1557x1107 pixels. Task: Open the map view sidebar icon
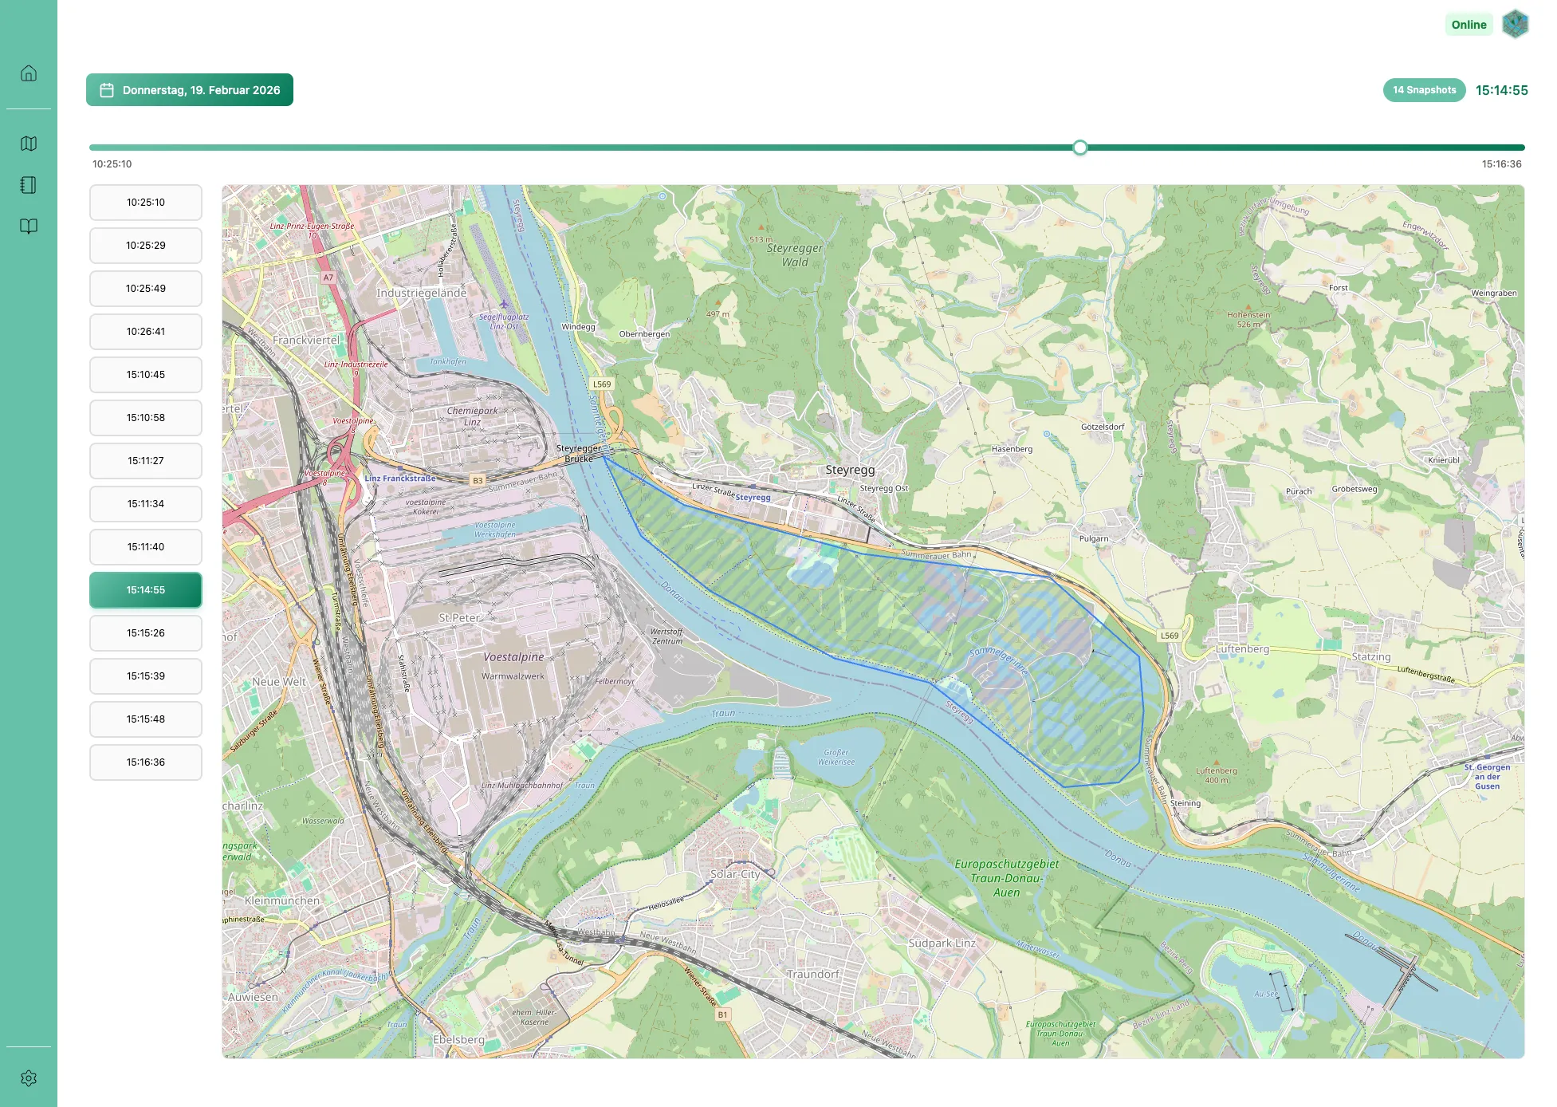point(29,144)
